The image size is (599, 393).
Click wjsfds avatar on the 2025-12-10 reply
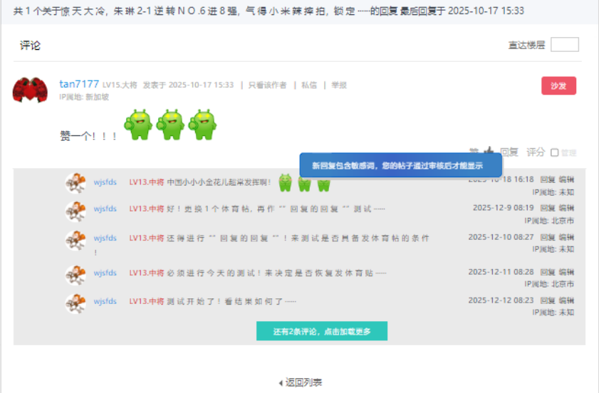pos(75,239)
